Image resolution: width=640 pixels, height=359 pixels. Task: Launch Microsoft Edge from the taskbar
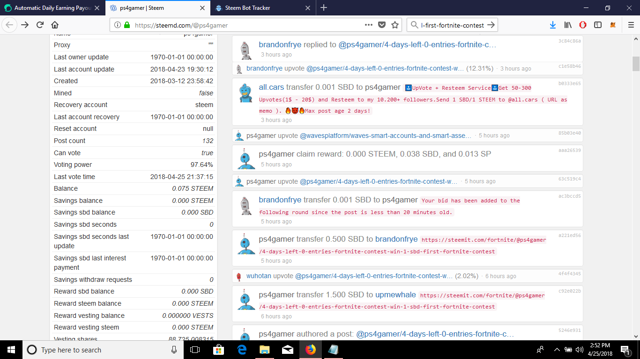coord(242,350)
